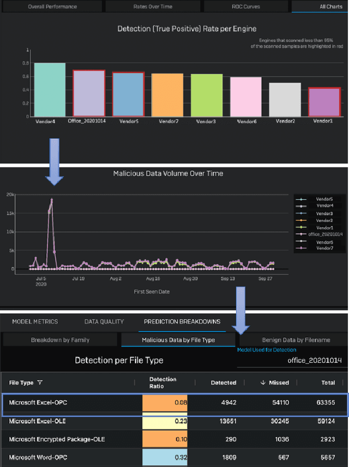Select Breakdown by Family tab
349x467 pixels.
[x=60, y=340]
